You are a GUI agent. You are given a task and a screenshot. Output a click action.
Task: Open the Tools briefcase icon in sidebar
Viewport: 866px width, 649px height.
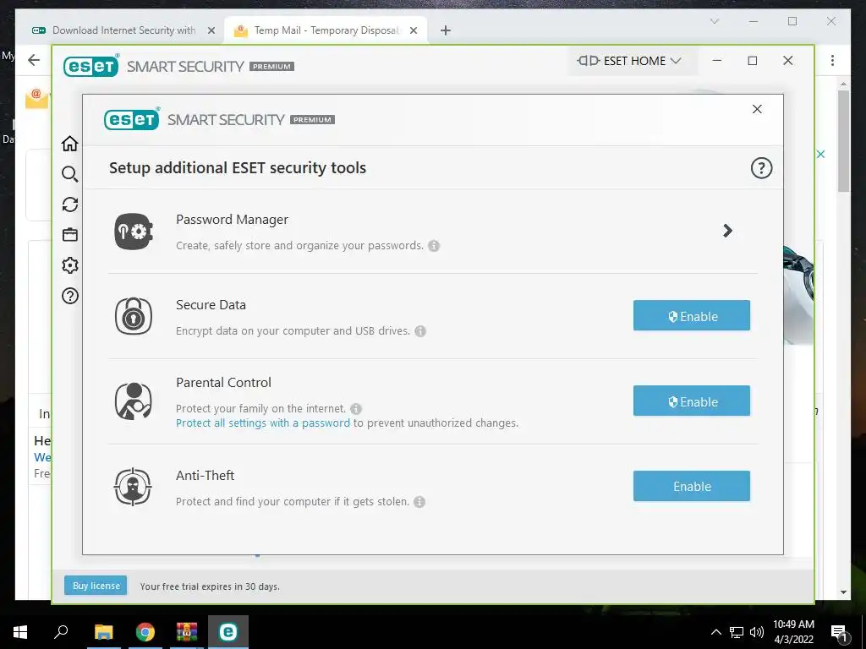(x=69, y=235)
